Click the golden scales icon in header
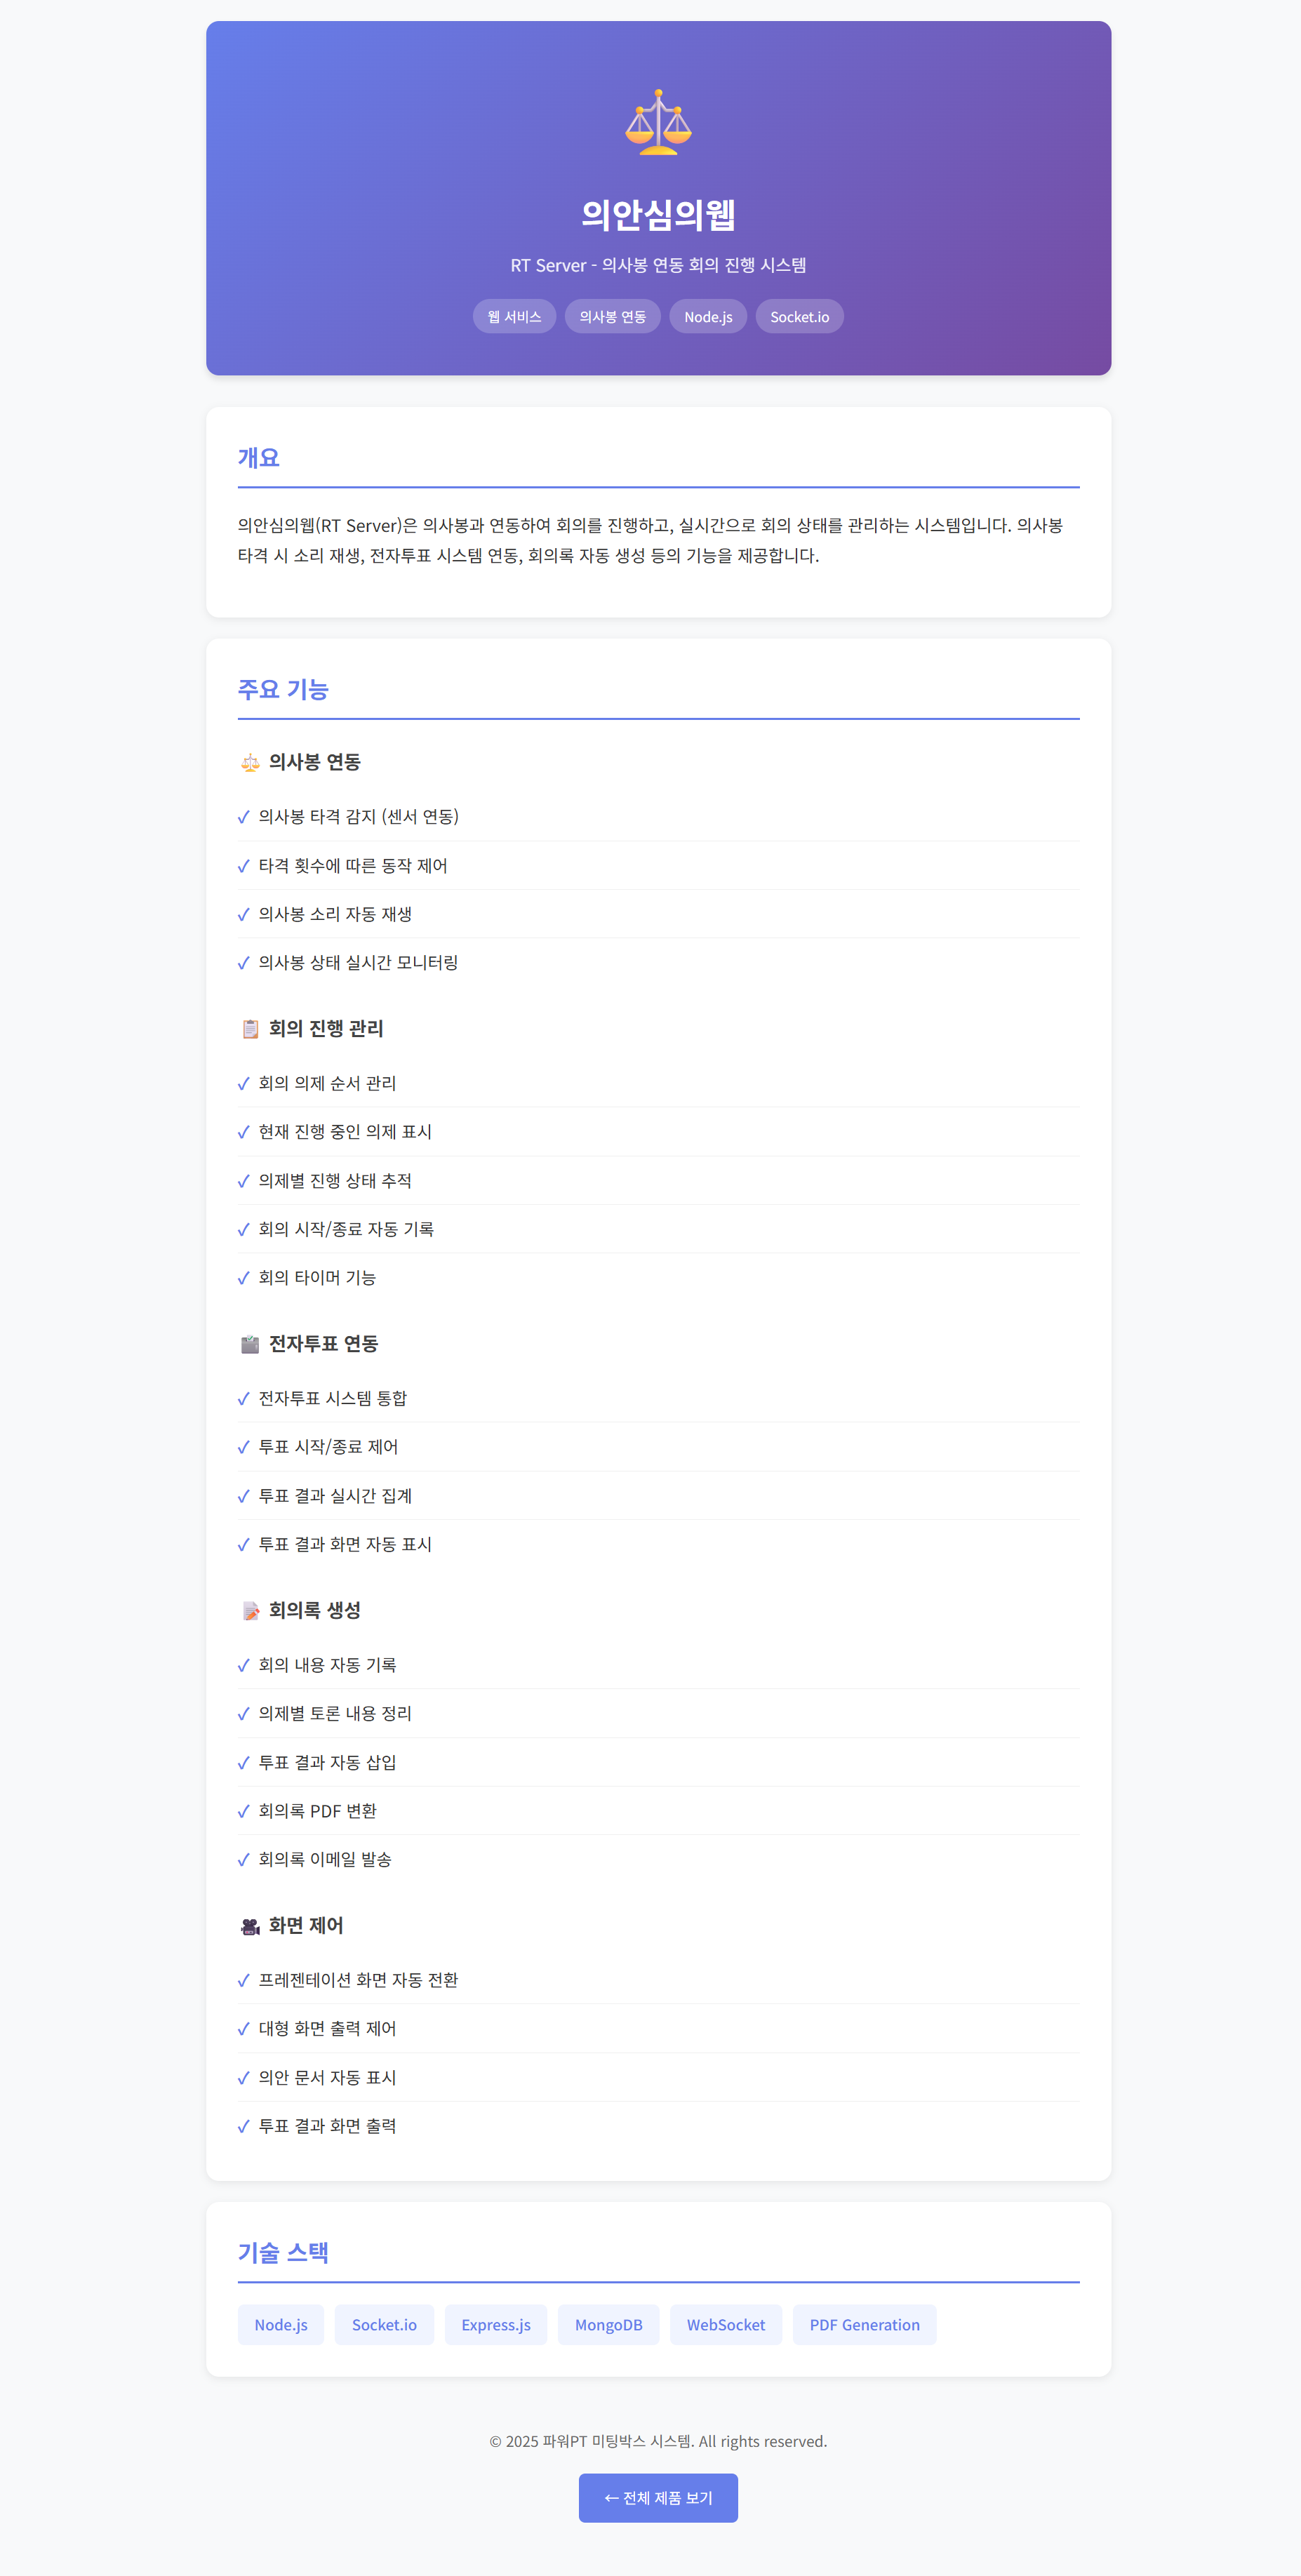 [658, 123]
